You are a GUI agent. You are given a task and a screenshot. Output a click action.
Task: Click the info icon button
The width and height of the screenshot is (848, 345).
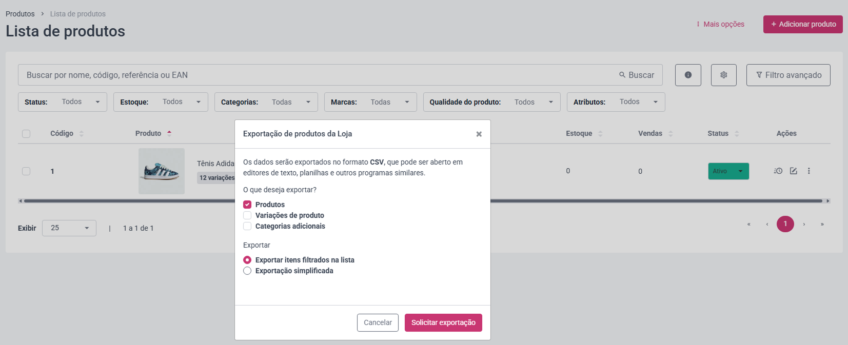[x=688, y=75]
